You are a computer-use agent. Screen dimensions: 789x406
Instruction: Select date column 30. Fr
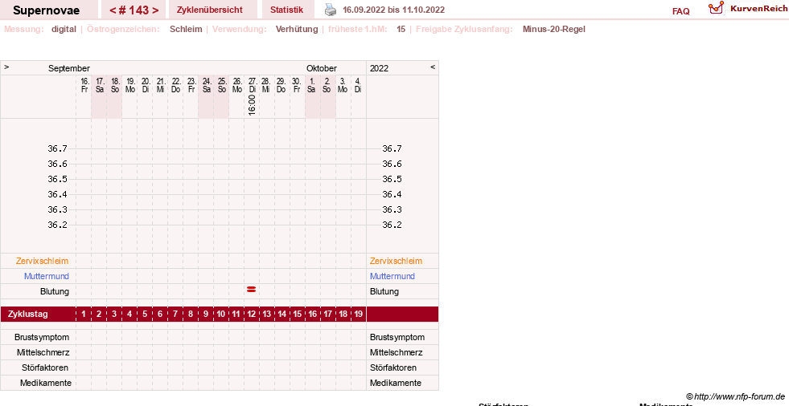click(297, 85)
